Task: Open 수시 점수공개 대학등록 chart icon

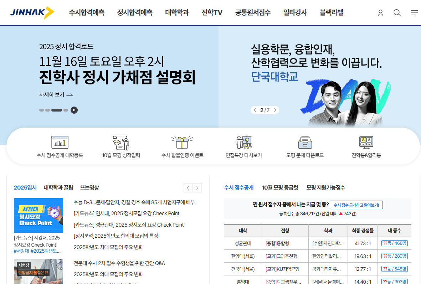Action: pos(60,142)
